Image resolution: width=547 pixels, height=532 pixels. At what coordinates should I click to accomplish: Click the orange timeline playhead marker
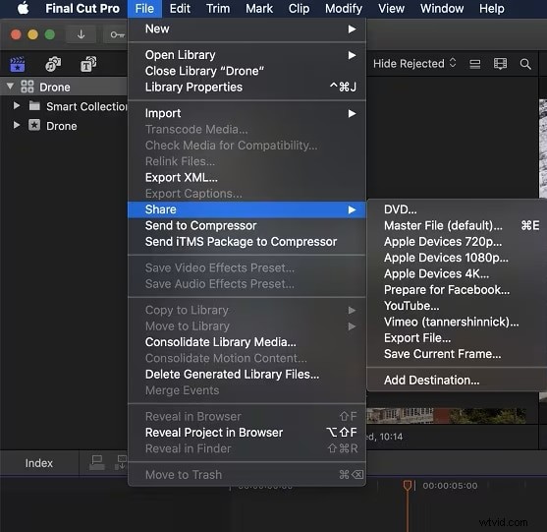[407, 485]
